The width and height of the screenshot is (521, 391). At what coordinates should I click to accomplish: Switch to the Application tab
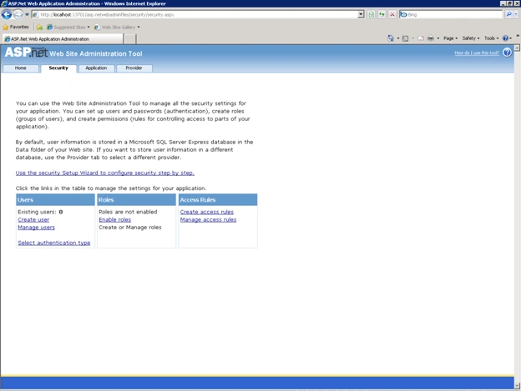point(96,68)
